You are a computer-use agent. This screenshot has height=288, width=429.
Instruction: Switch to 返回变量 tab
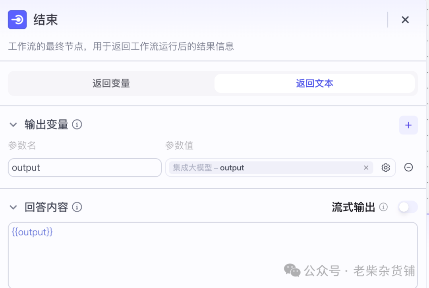111,84
